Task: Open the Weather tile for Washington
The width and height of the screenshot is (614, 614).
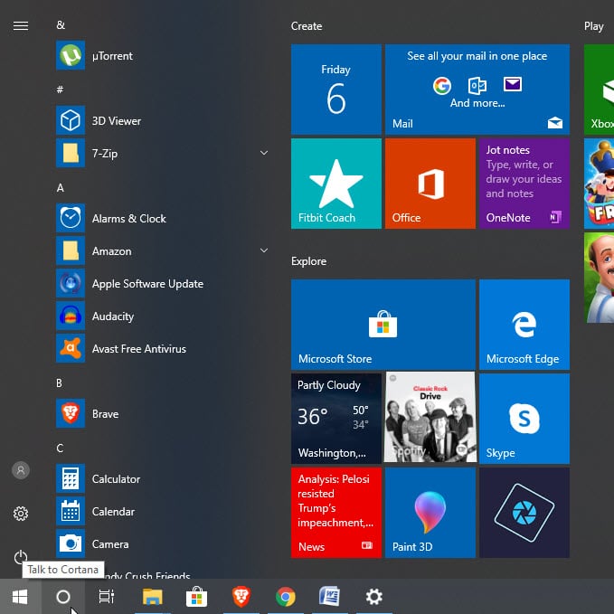Action: click(x=336, y=418)
